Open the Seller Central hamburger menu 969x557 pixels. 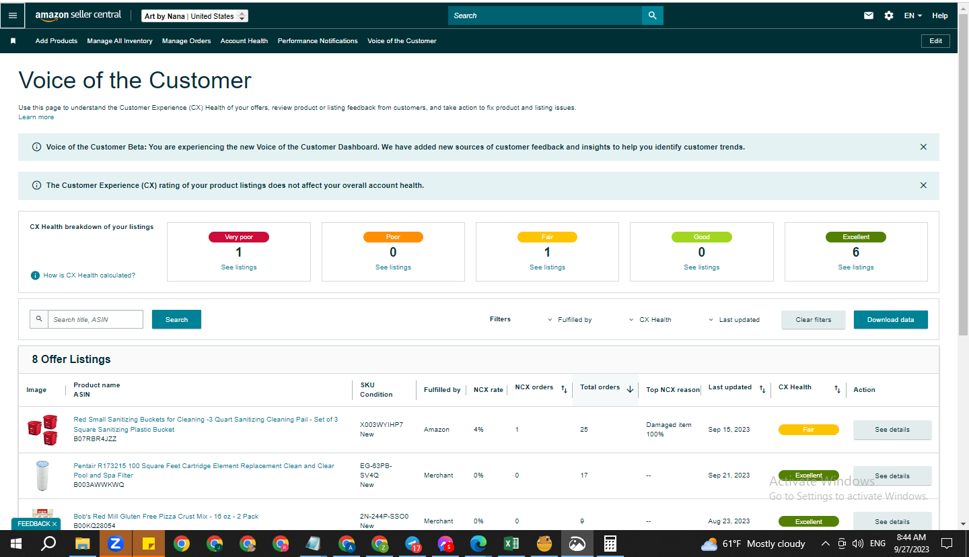point(13,15)
